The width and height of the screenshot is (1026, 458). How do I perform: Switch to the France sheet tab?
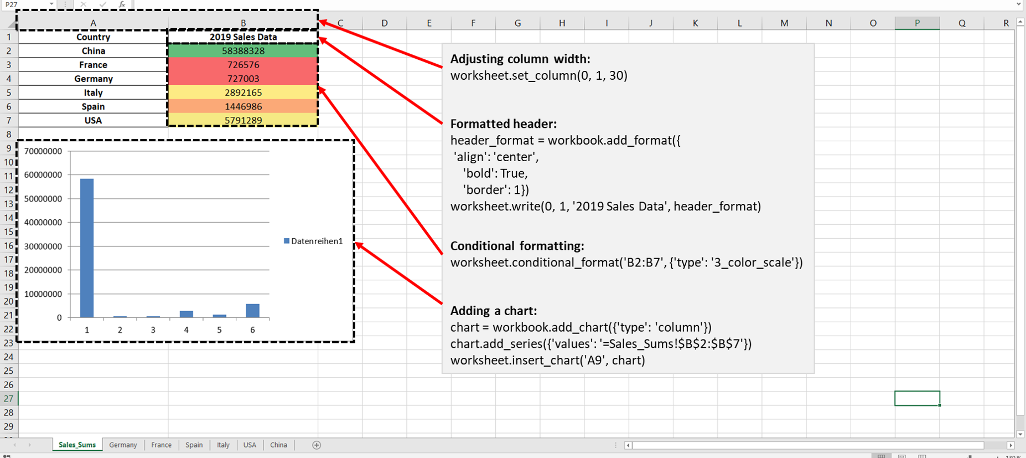(161, 445)
